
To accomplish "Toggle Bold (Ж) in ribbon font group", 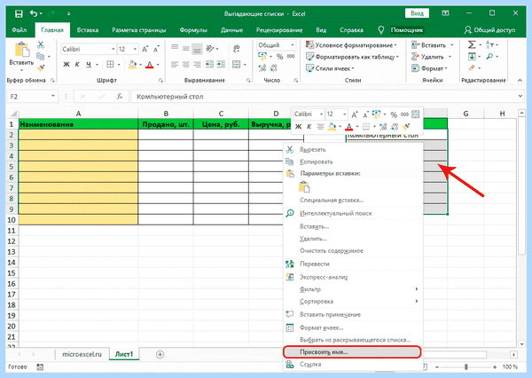I will tap(66, 65).
